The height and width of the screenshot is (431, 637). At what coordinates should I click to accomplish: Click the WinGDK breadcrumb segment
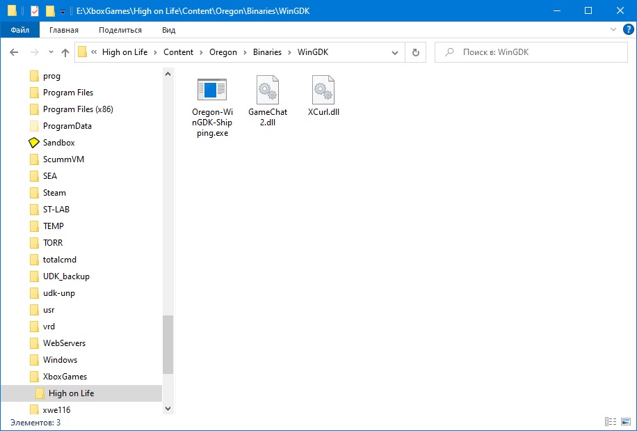coord(313,52)
